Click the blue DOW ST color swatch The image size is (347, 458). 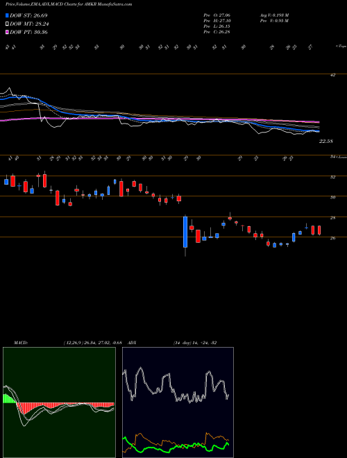pyautogui.click(x=7, y=15)
